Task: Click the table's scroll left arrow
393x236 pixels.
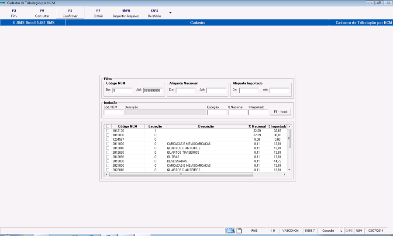Action: [107, 174]
